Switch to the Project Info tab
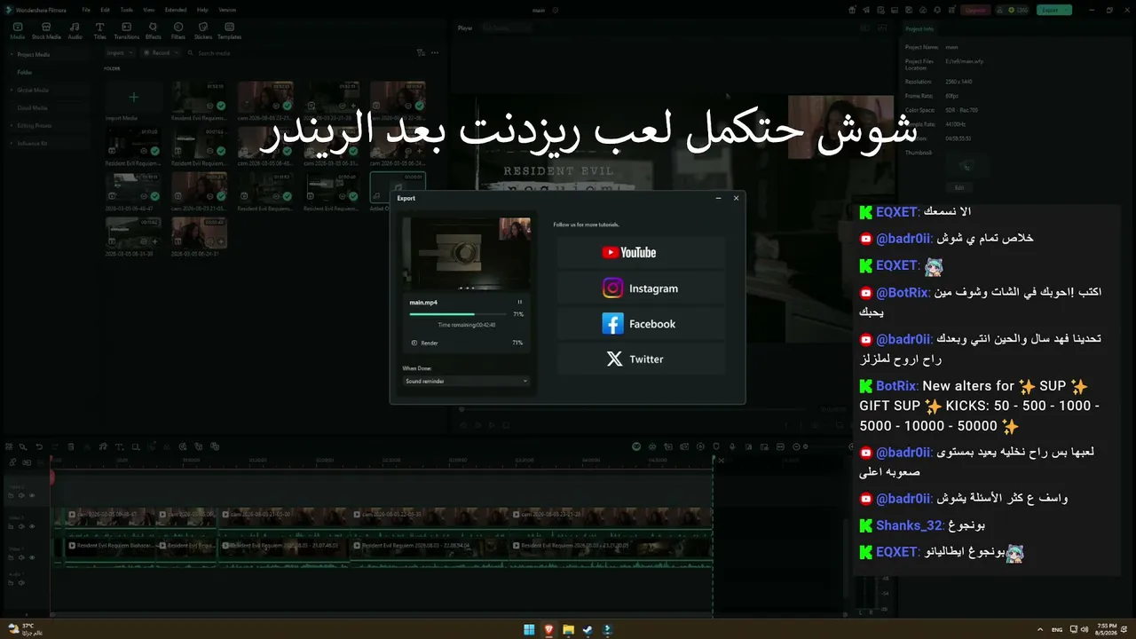The image size is (1136, 639). point(919,28)
